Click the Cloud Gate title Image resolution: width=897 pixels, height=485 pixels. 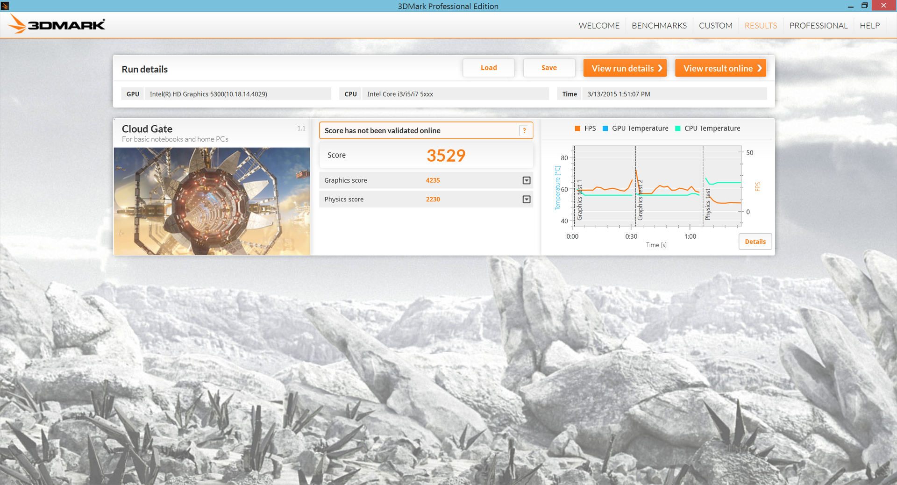point(147,129)
